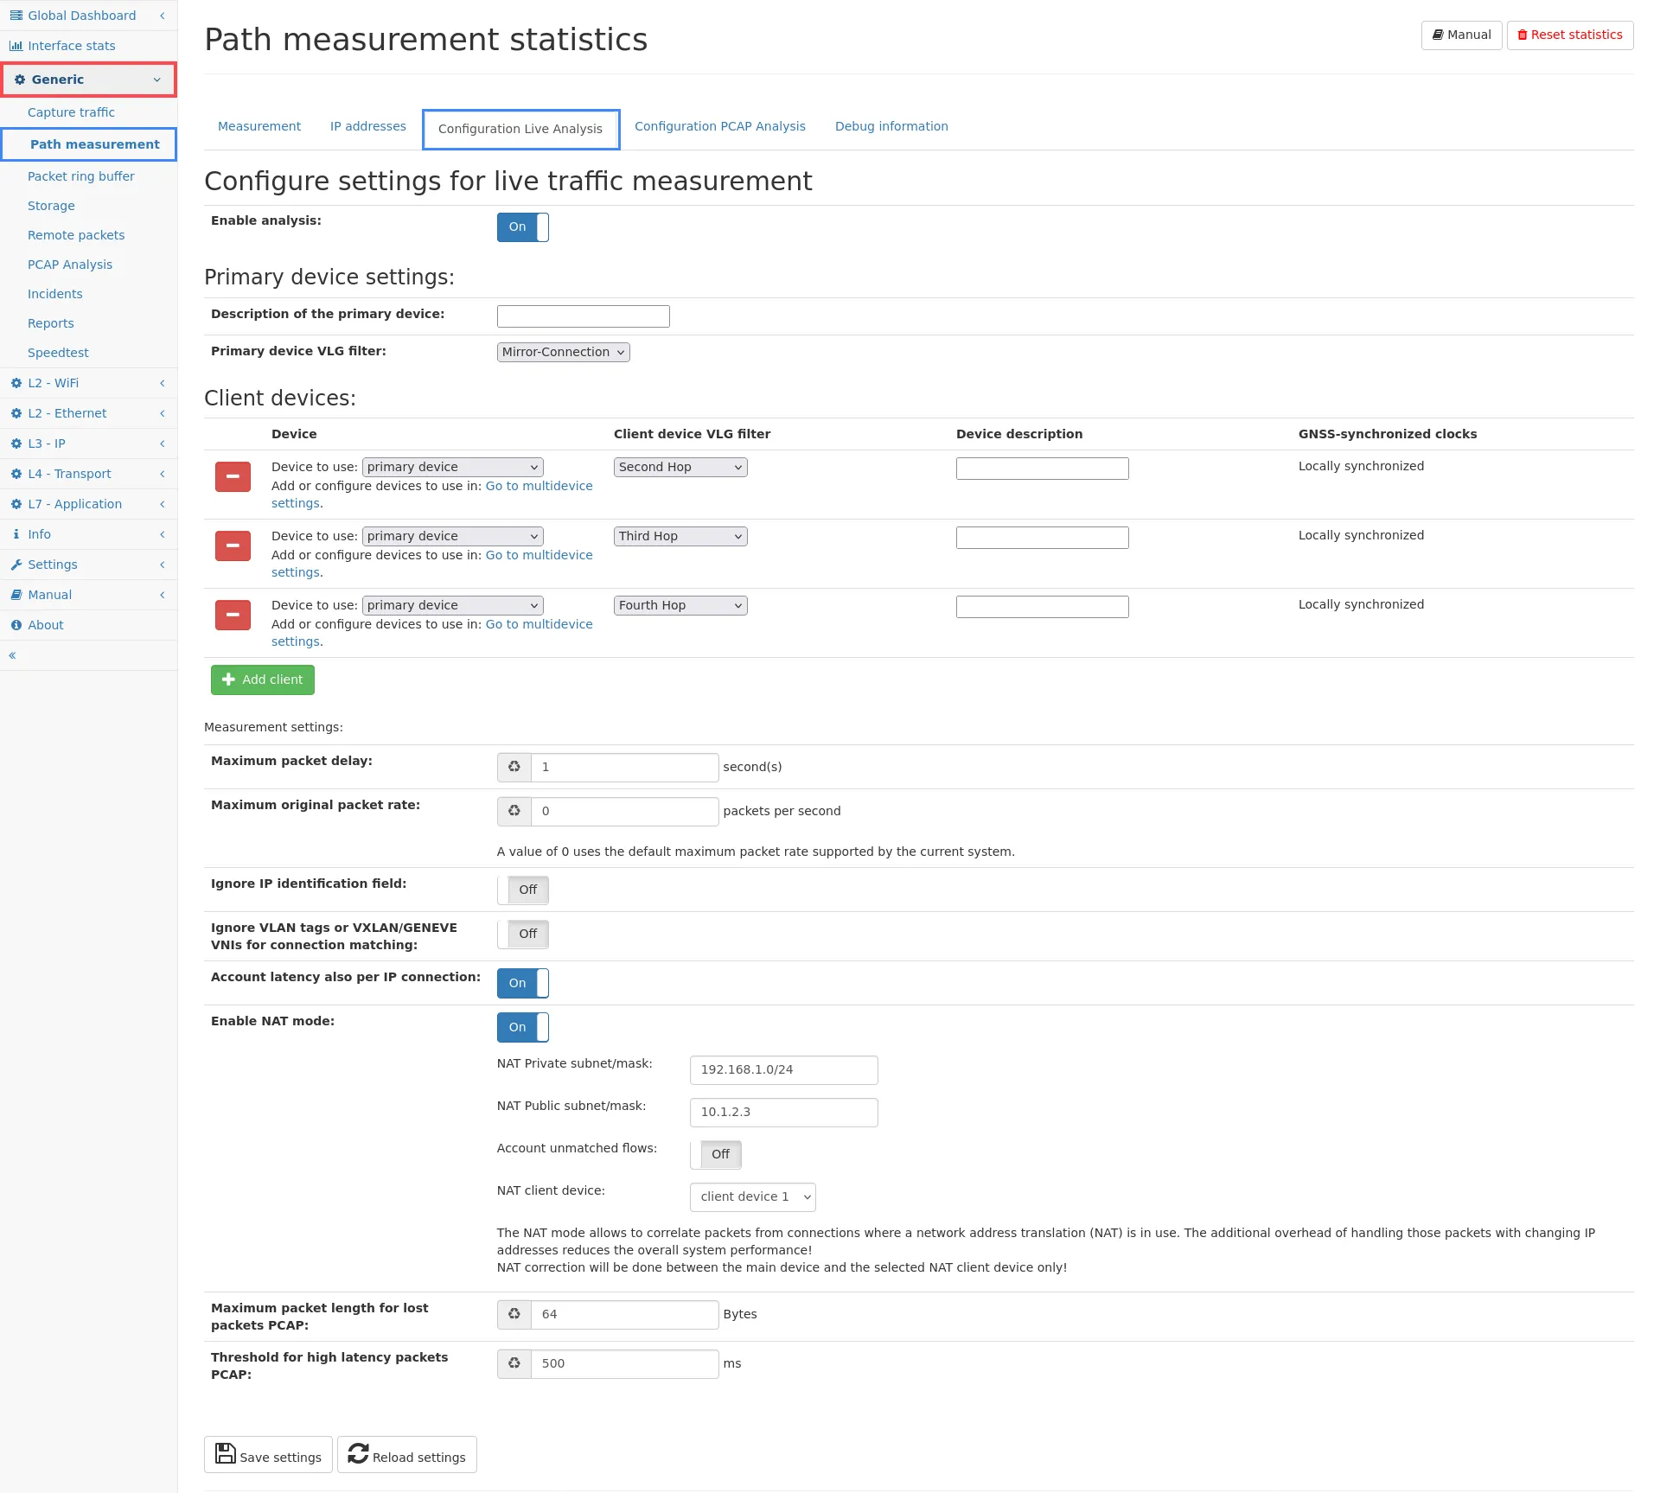Click the Reload settings refresh icon
1660x1493 pixels.
pos(358,1453)
